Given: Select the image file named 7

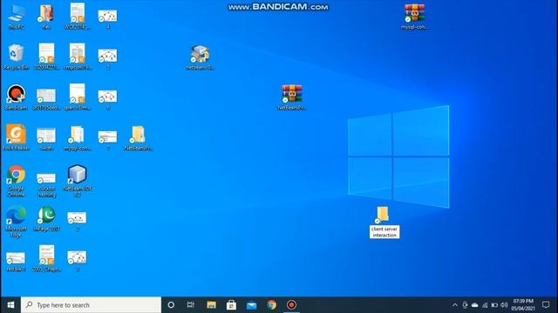Looking at the screenshot, I should (x=107, y=140).
